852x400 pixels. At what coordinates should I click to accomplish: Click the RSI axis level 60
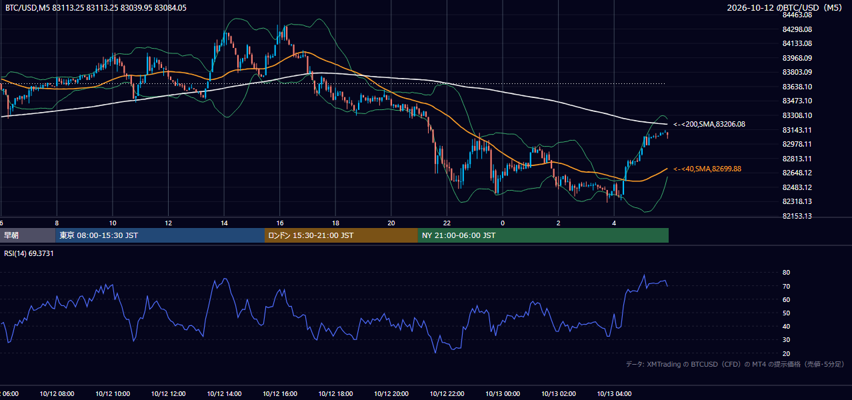pos(786,299)
